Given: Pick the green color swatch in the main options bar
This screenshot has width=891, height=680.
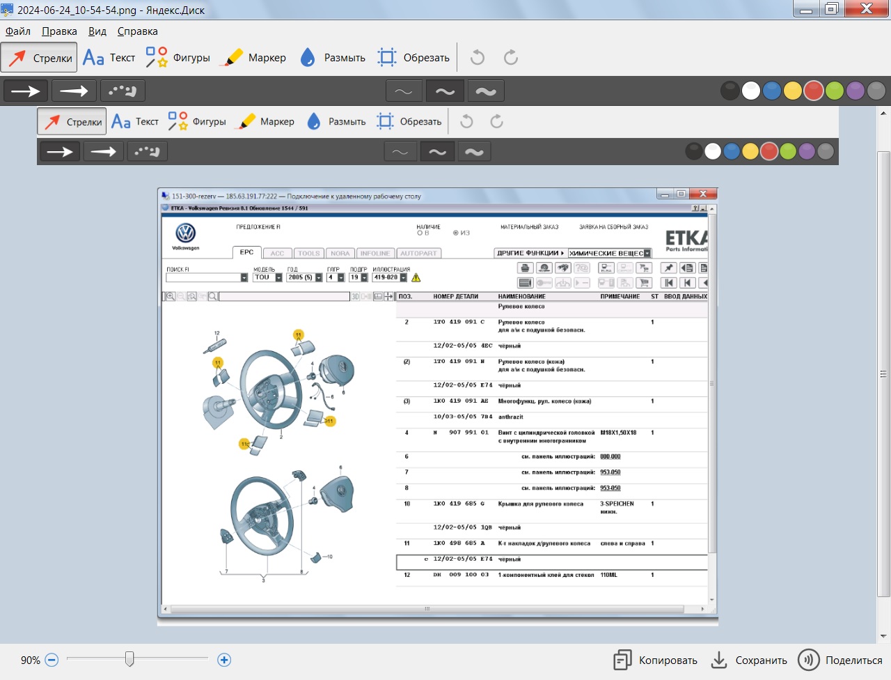Looking at the screenshot, I should click(835, 91).
